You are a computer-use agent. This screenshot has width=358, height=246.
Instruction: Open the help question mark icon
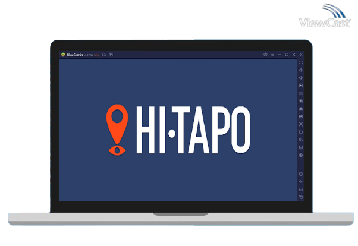pos(265,55)
